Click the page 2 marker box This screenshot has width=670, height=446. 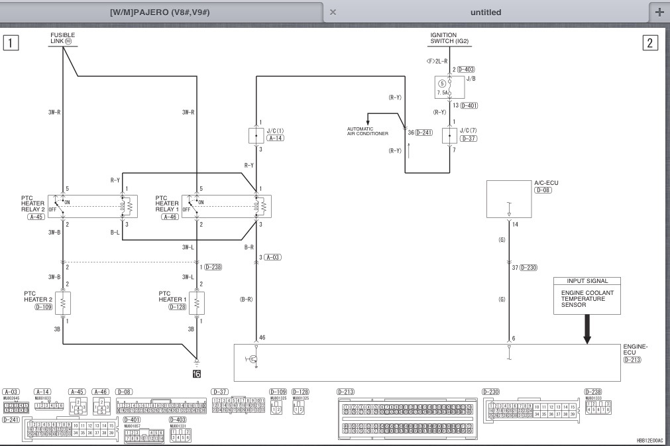pyautogui.click(x=649, y=43)
